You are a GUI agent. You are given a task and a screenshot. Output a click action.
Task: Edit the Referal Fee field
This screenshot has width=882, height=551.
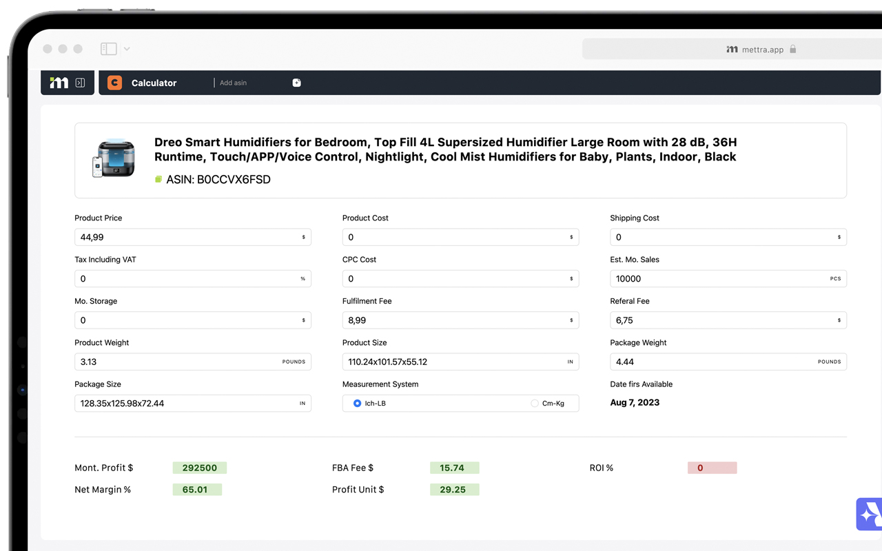728,320
